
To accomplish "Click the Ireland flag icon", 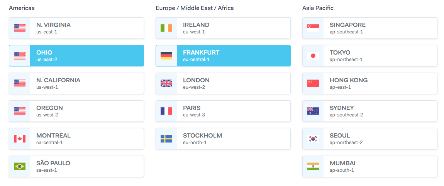I will [166, 28].
